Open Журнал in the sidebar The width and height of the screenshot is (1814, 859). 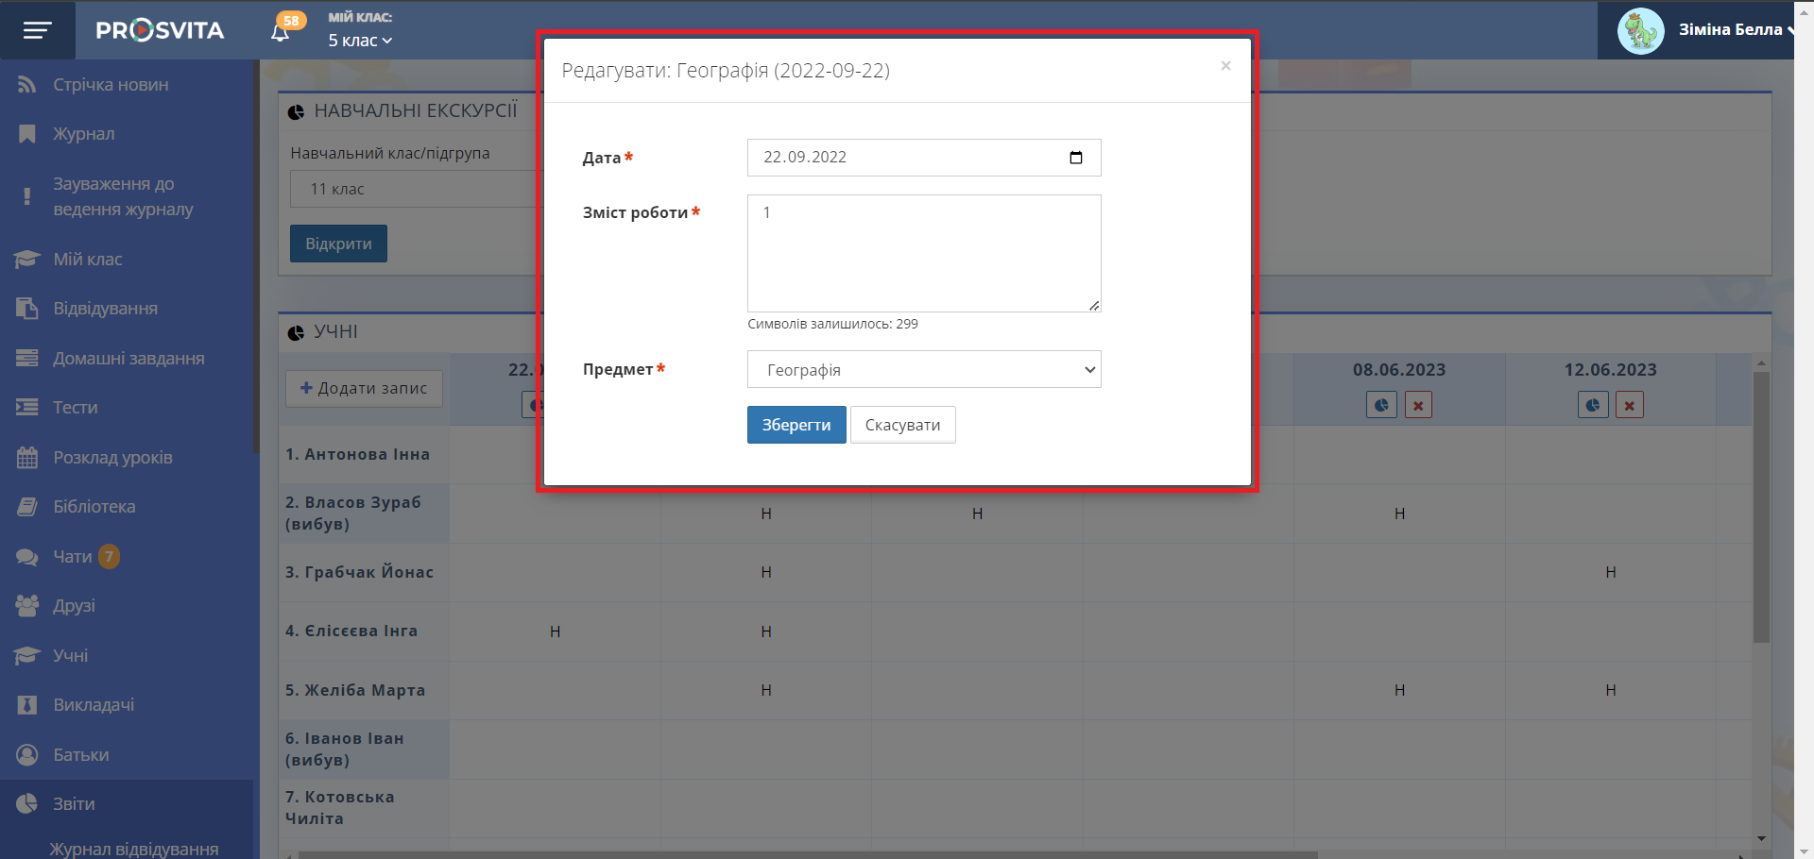tap(83, 134)
